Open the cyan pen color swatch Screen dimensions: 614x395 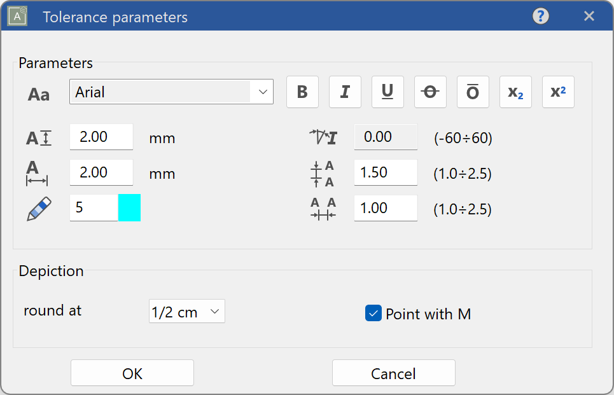130,207
